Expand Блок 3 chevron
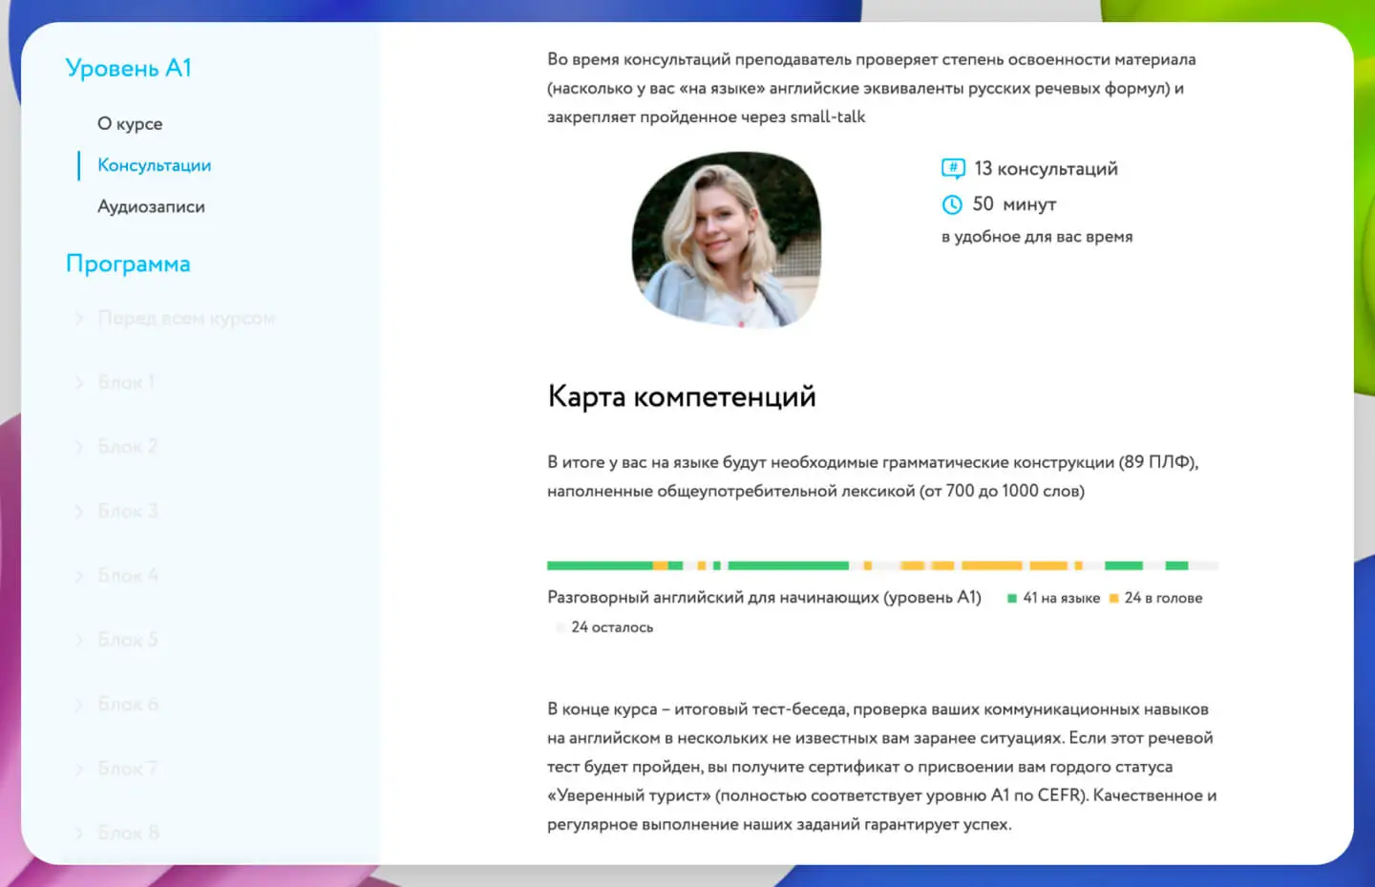This screenshot has height=887, width=1375. pos(79,511)
